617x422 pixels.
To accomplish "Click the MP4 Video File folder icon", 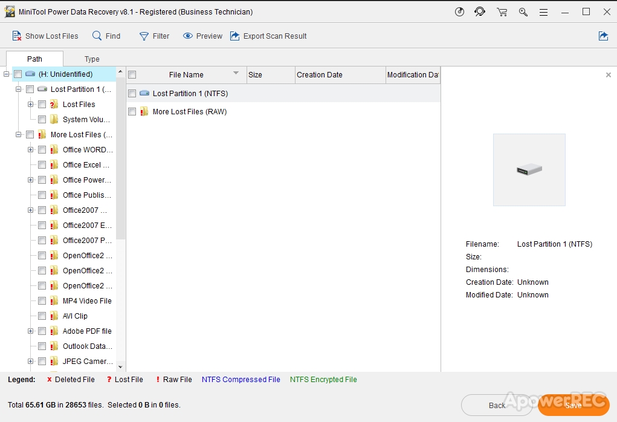I will (54, 300).
